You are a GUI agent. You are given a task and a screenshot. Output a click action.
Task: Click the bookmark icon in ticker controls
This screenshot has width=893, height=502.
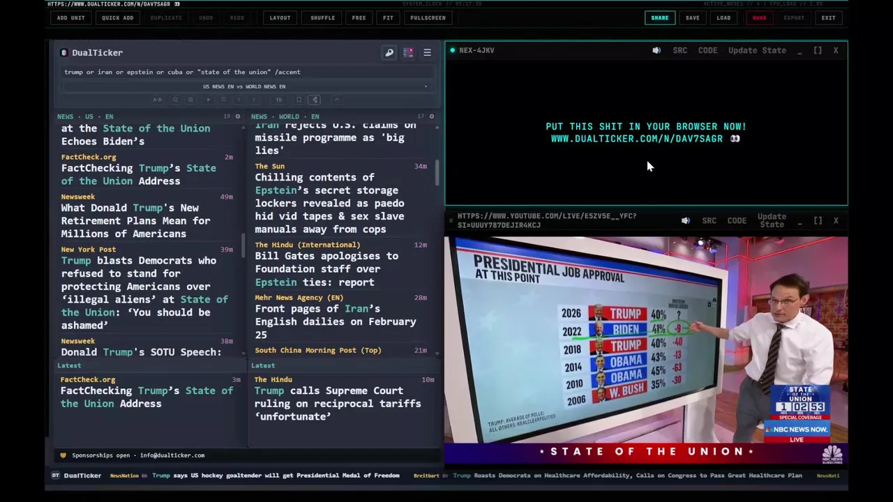(299, 100)
